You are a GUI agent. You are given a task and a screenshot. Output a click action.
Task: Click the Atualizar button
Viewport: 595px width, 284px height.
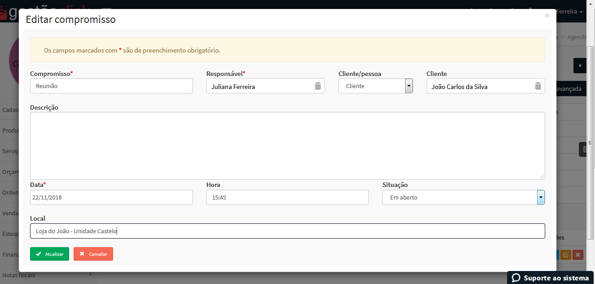click(49, 253)
